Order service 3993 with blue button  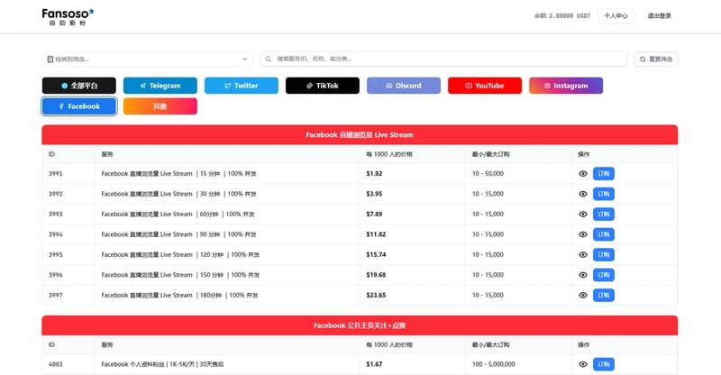point(603,215)
